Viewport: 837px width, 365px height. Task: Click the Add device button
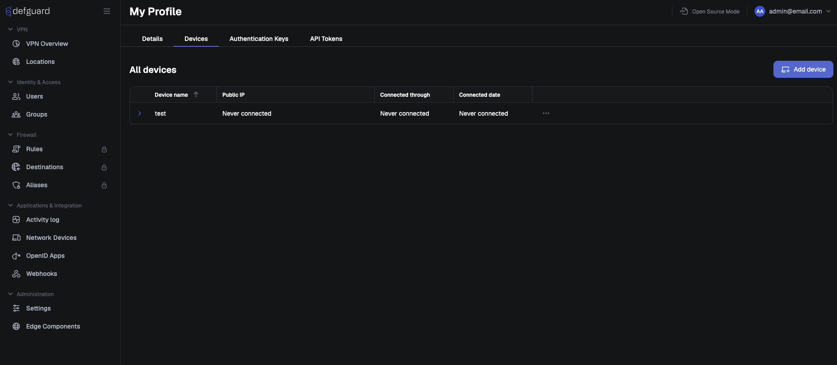pyautogui.click(x=803, y=69)
